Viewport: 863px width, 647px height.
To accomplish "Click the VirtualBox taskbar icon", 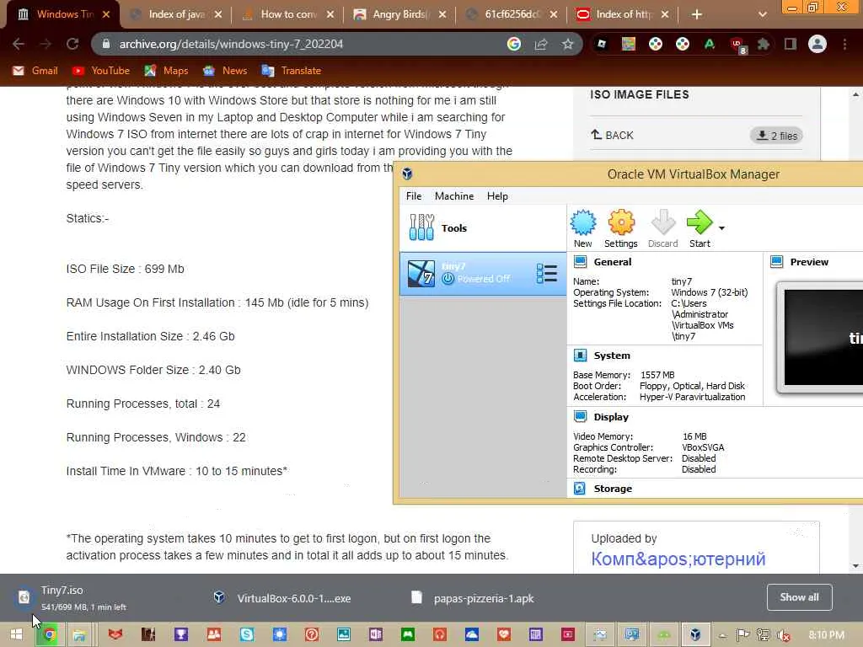I will [x=695, y=635].
